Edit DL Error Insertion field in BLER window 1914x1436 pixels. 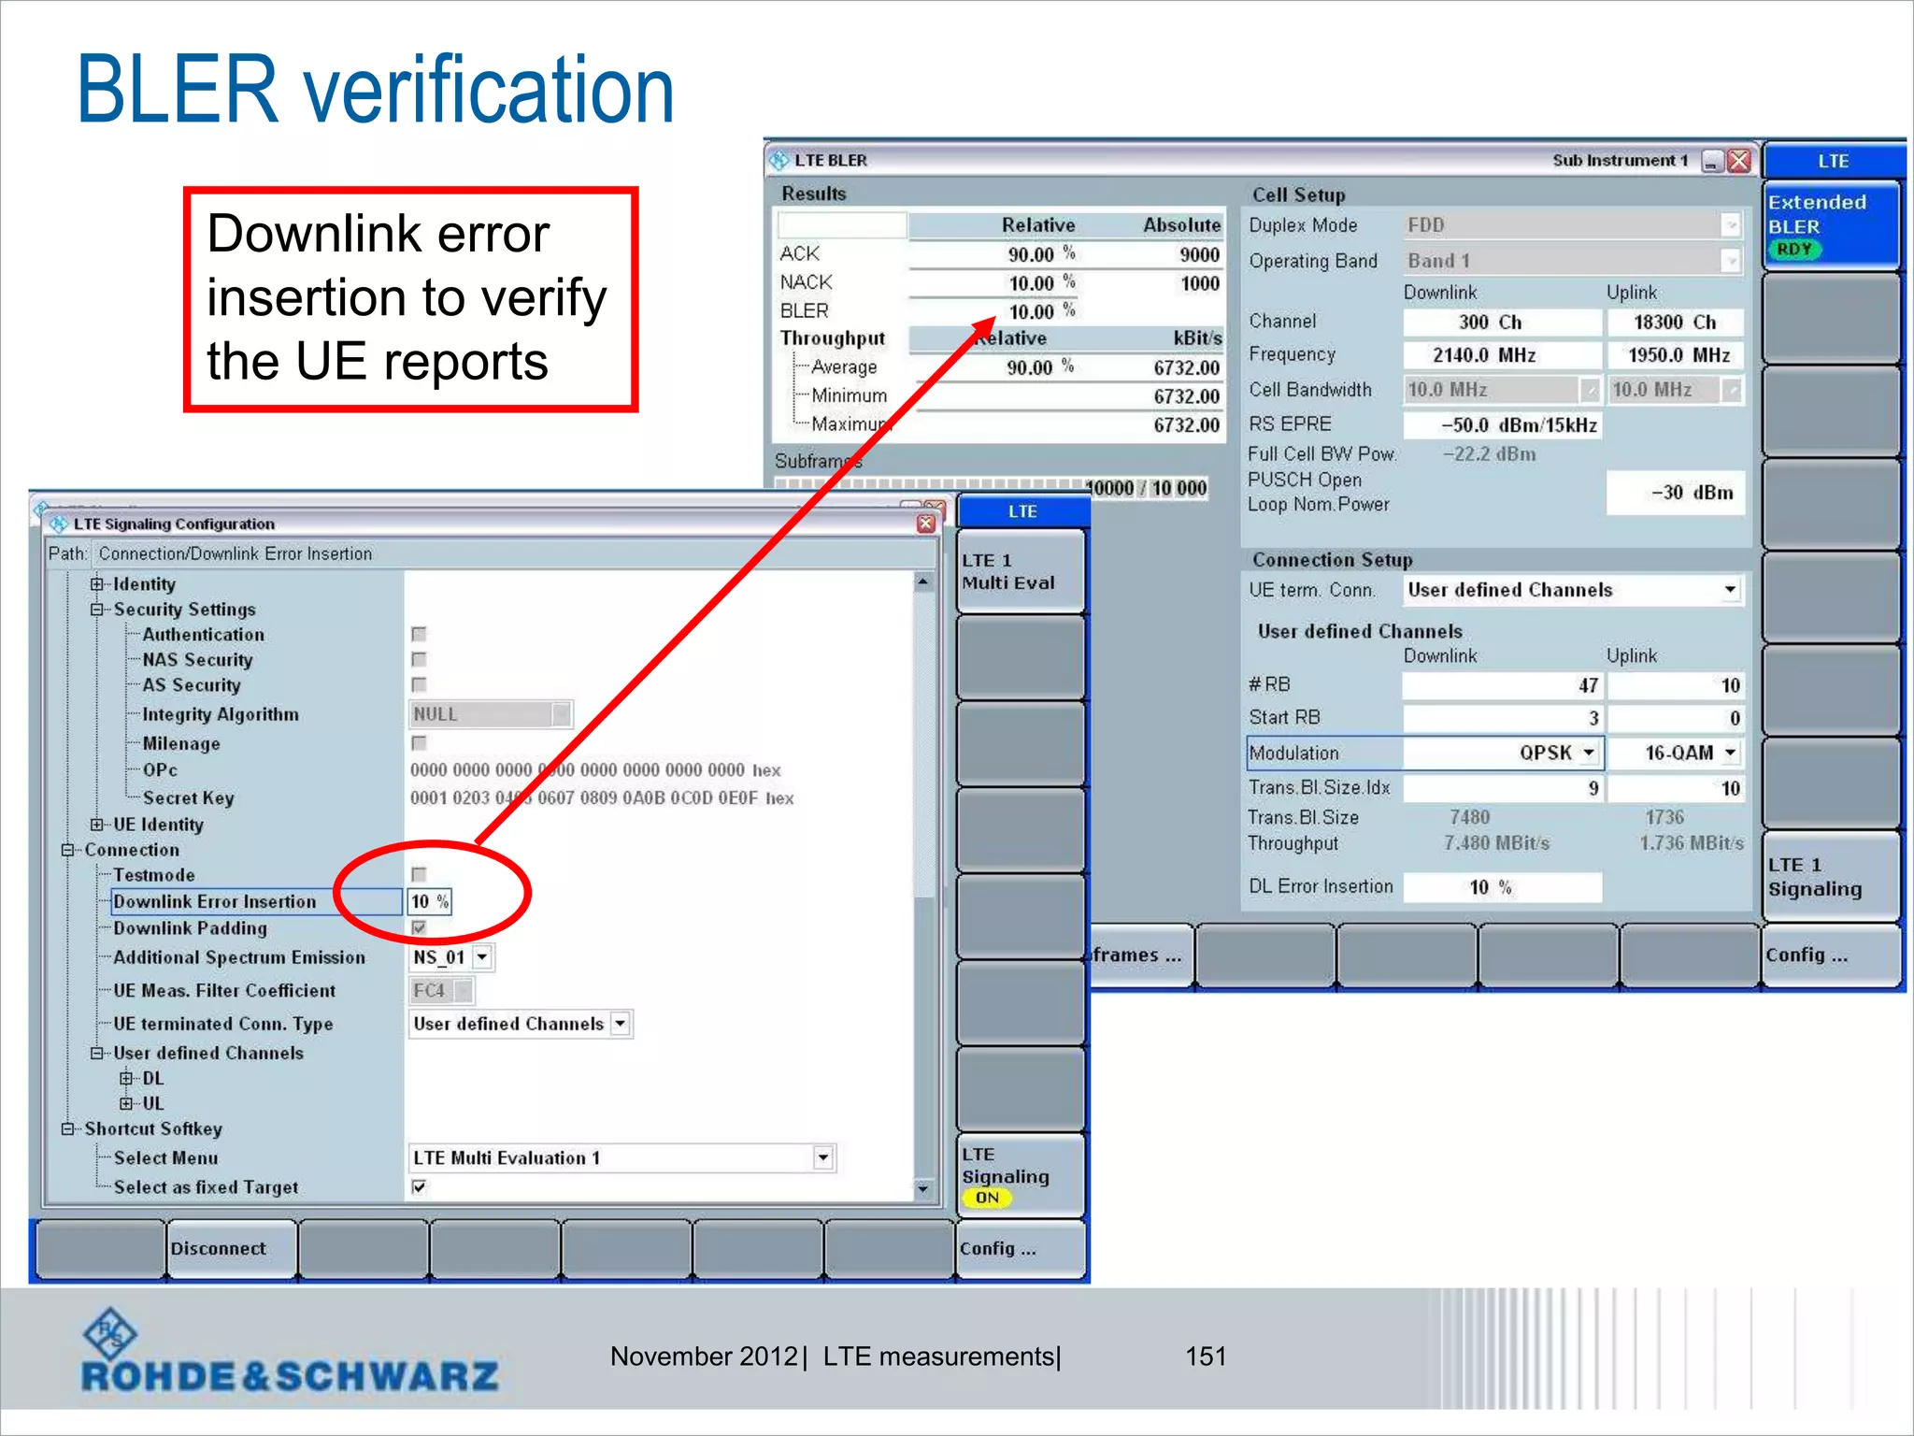1502,887
